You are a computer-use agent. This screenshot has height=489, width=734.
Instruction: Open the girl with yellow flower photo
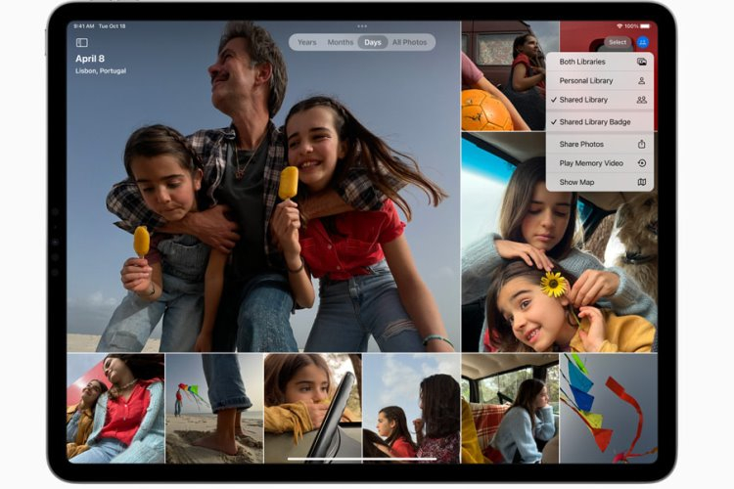click(x=558, y=243)
